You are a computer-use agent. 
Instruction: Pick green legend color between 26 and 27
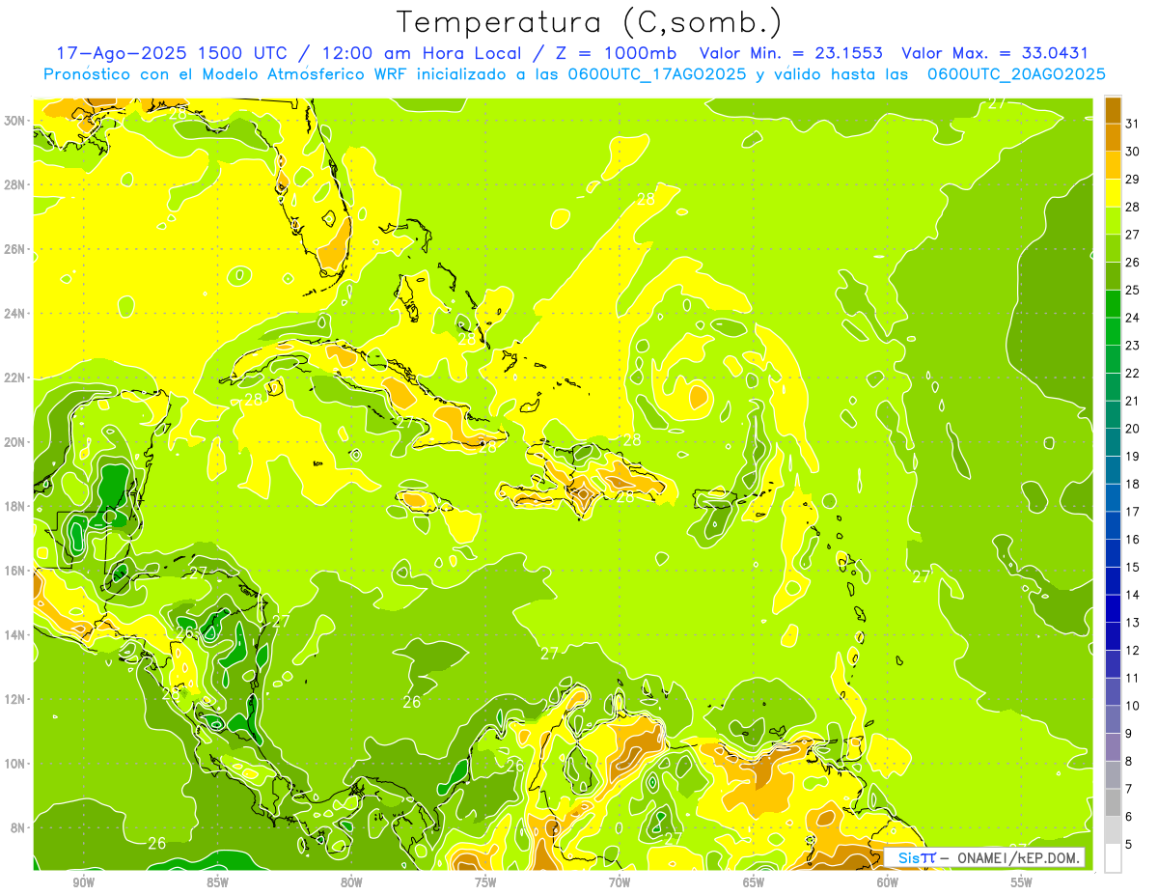[1113, 247]
